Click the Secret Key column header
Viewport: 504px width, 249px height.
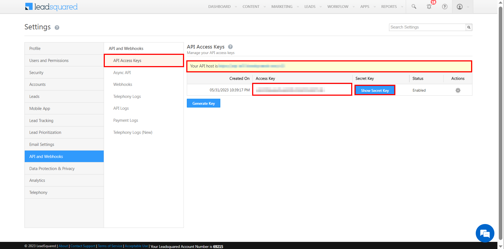[365, 78]
